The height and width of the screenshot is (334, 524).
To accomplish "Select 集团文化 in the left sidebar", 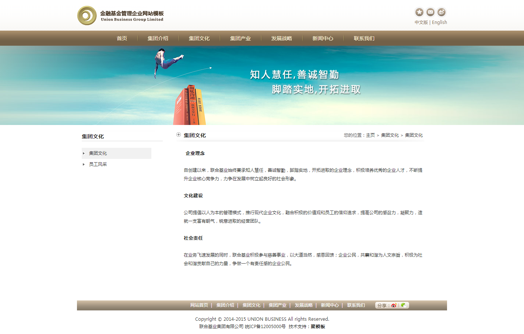I will (x=98, y=153).
